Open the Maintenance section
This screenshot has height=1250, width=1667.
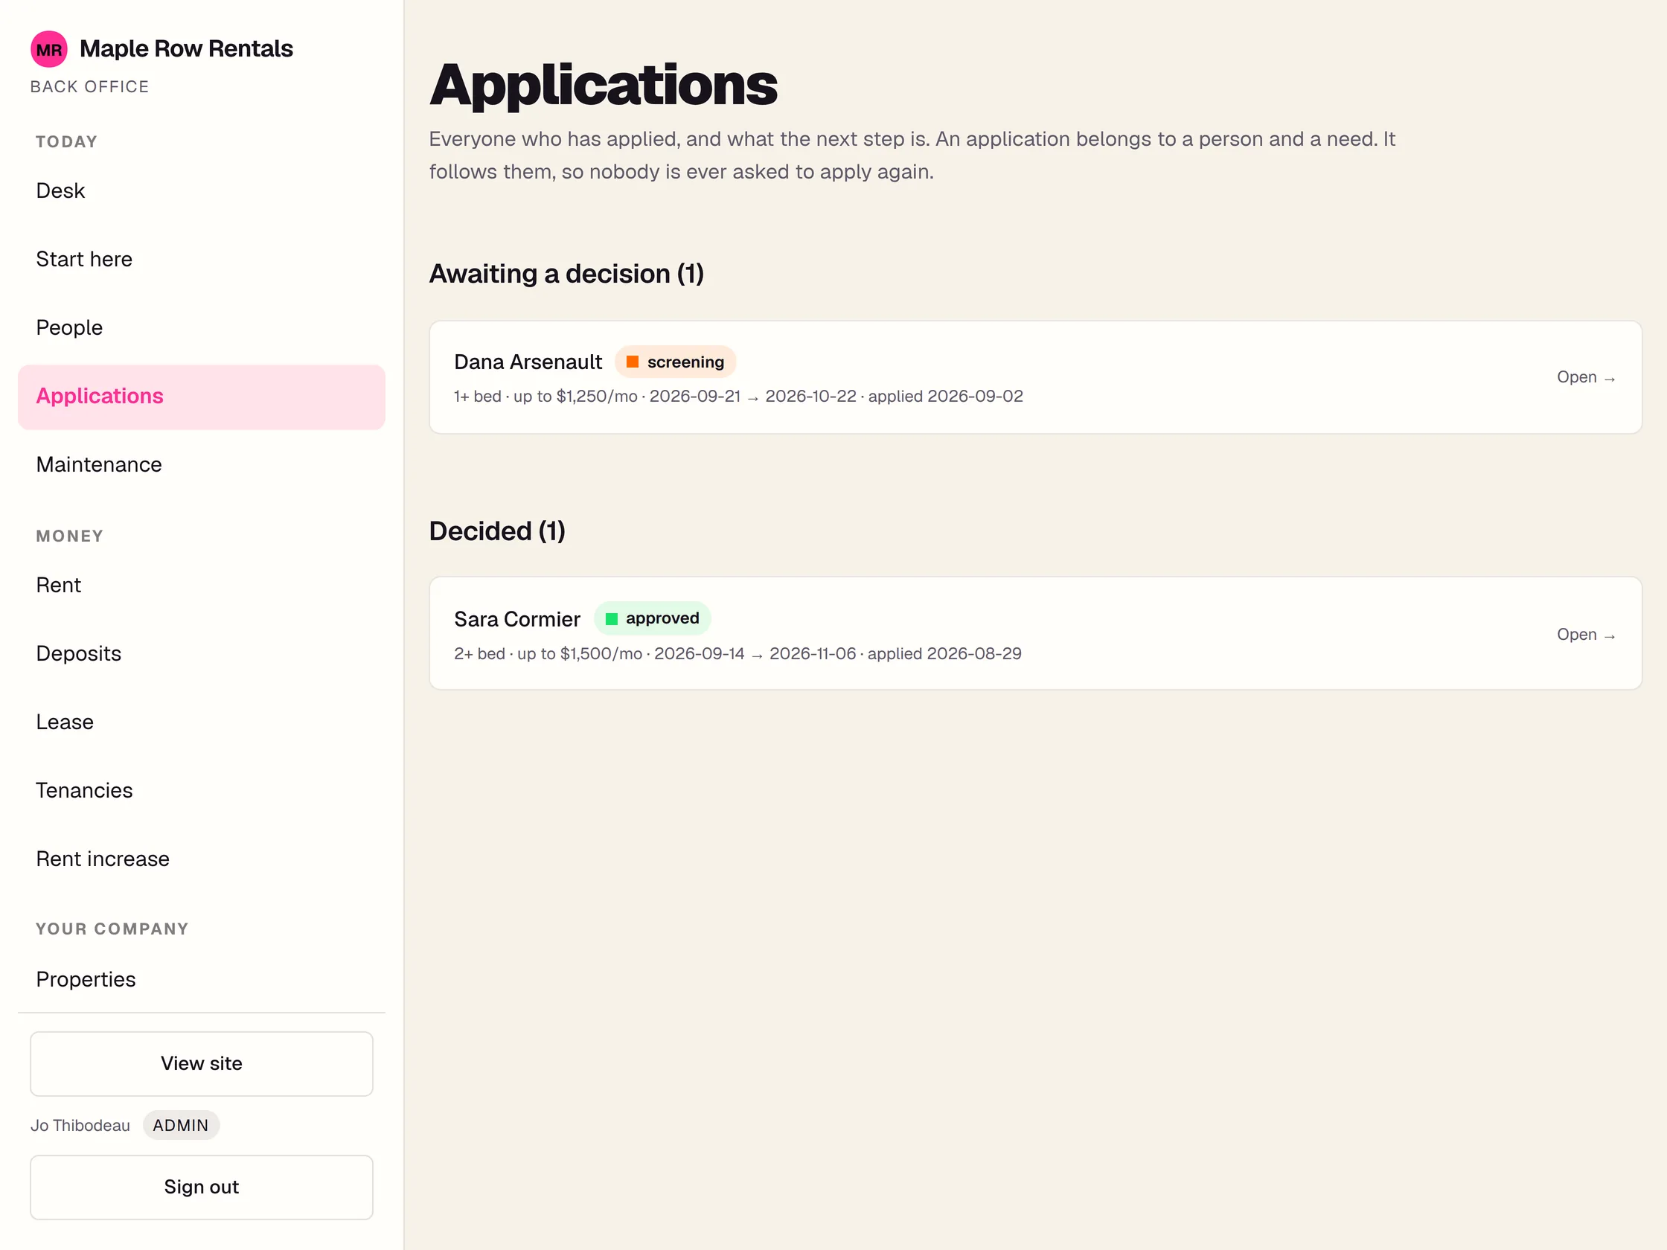click(201, 465)
